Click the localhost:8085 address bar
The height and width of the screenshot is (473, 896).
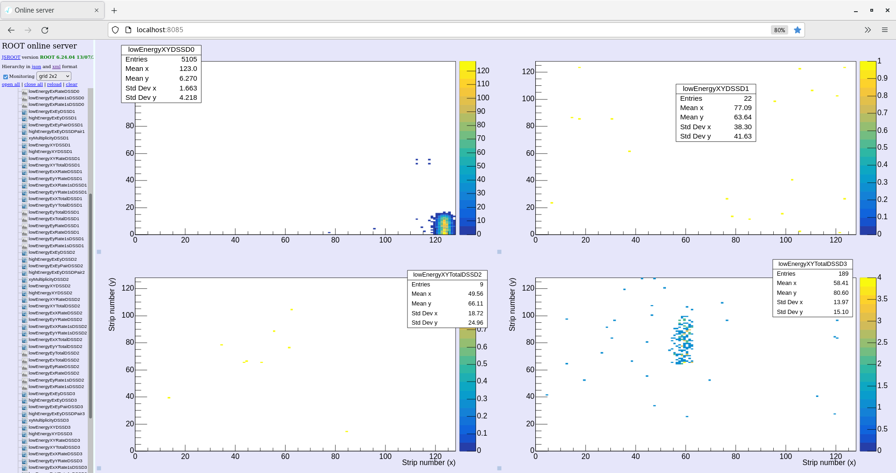tap(420, 30)
